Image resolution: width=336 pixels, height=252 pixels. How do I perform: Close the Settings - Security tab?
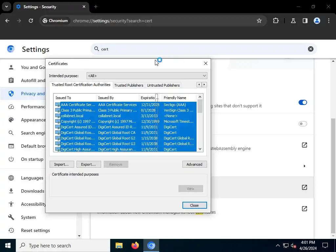pyautogui.click(x=84, y=7)
